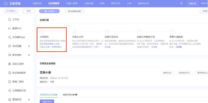This screenshot has width=208, height=103.
Task: Click the 粉丝海报裂变 image icon
Action: click(10, 73)
